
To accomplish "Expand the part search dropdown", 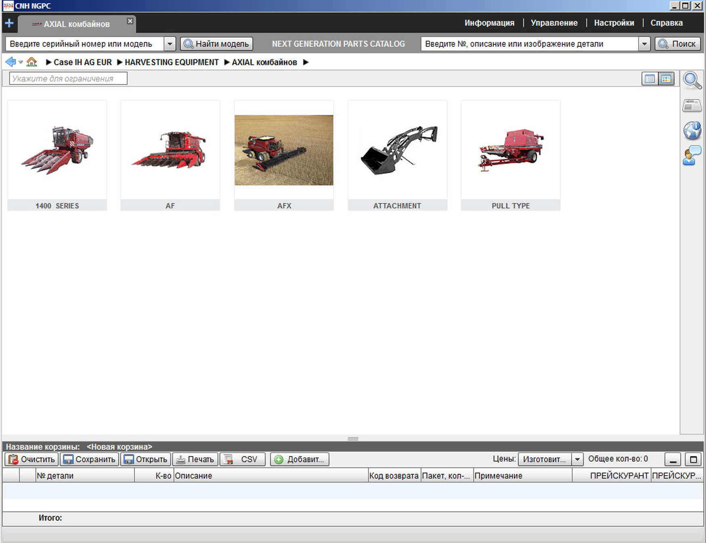I will pos(645,44).
